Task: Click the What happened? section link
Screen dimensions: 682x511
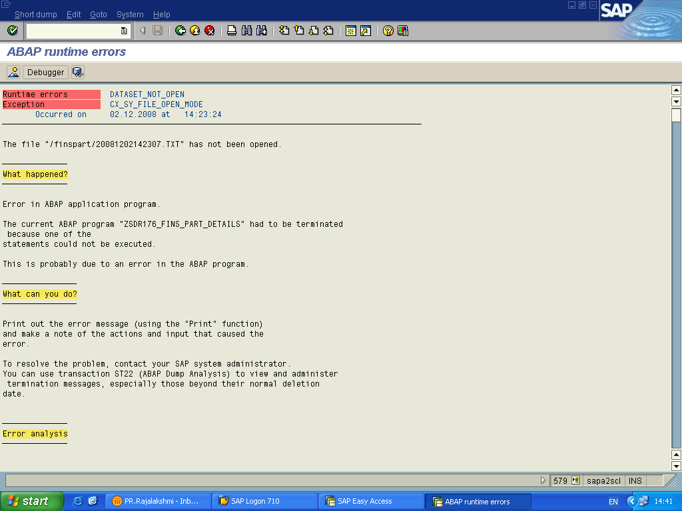Action: (34, 174)
